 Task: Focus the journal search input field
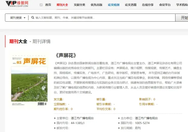(x=103, y=18)
